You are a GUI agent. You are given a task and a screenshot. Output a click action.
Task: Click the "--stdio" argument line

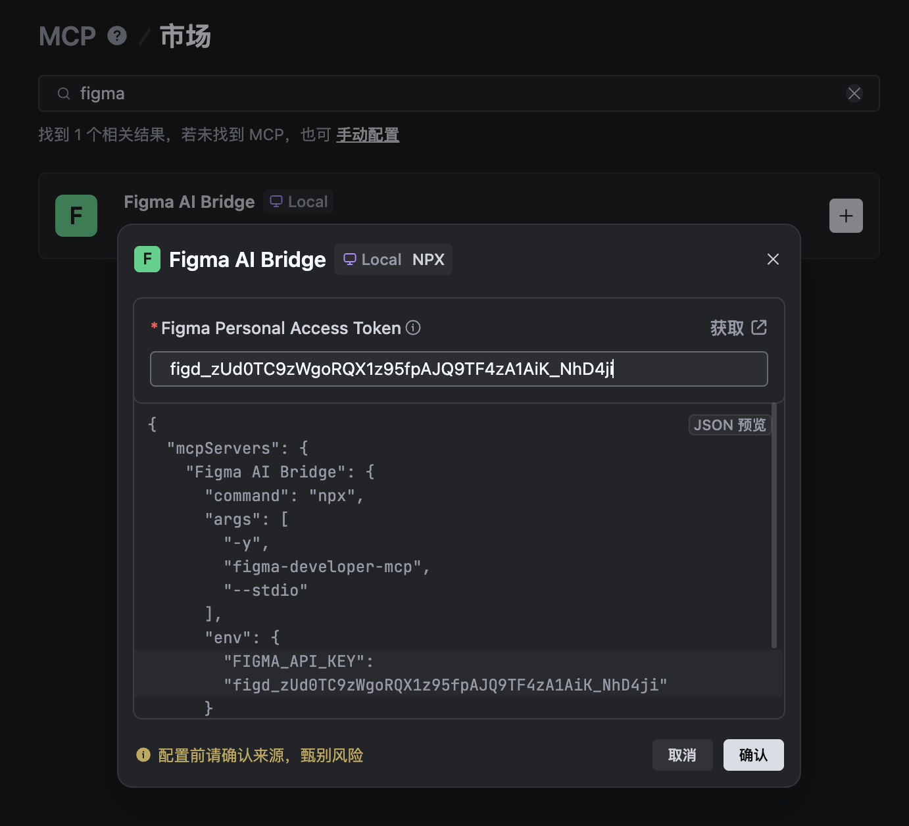tap(266, 591)
